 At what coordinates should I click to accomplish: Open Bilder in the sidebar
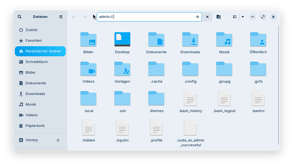(40, 72)
